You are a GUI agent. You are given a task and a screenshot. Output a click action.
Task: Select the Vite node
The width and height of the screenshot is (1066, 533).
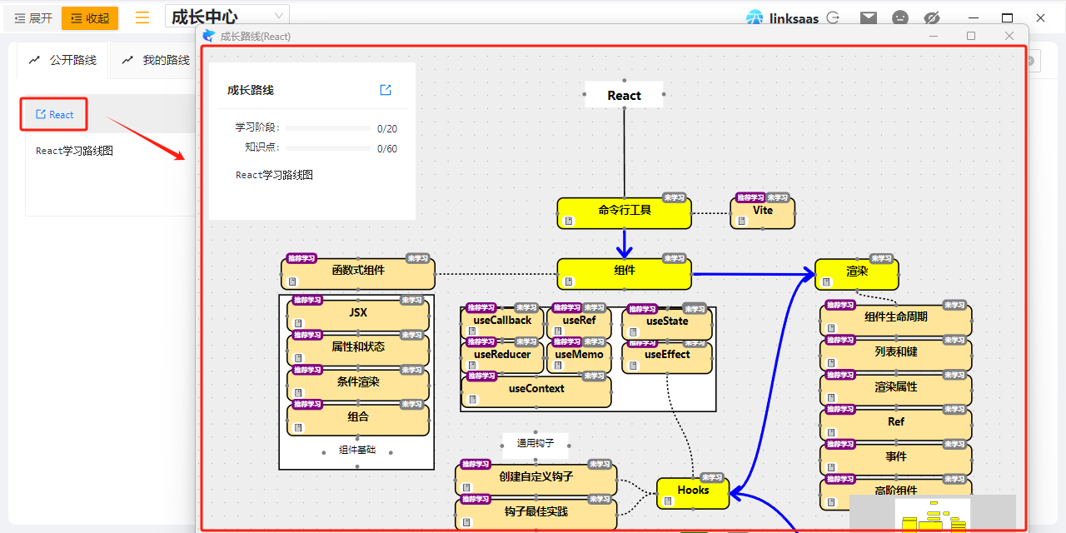[x=763, y=212]
